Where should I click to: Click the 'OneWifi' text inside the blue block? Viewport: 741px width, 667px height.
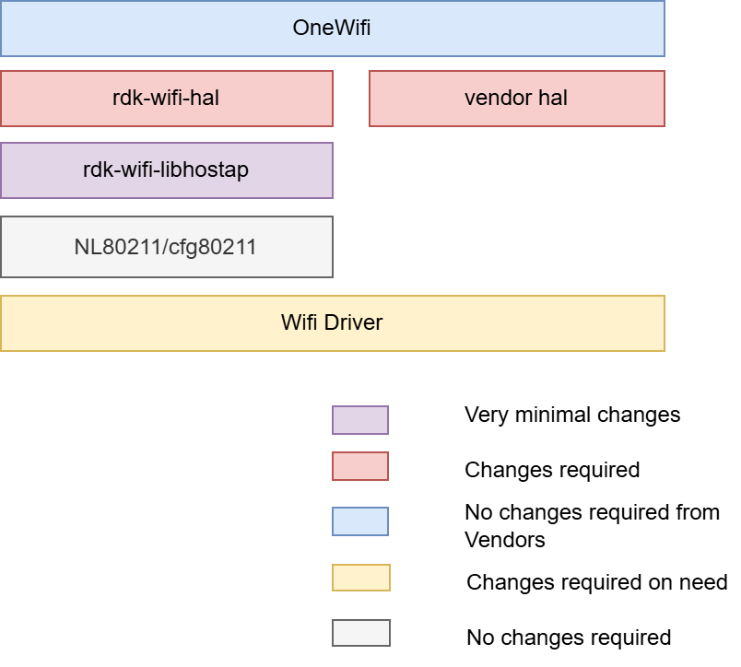332,28
